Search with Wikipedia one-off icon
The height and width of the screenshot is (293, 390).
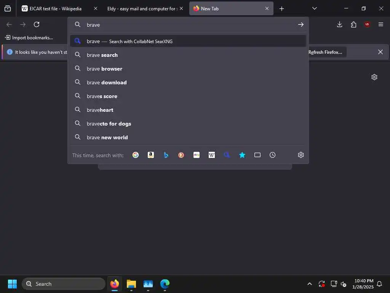coord(212,155)
